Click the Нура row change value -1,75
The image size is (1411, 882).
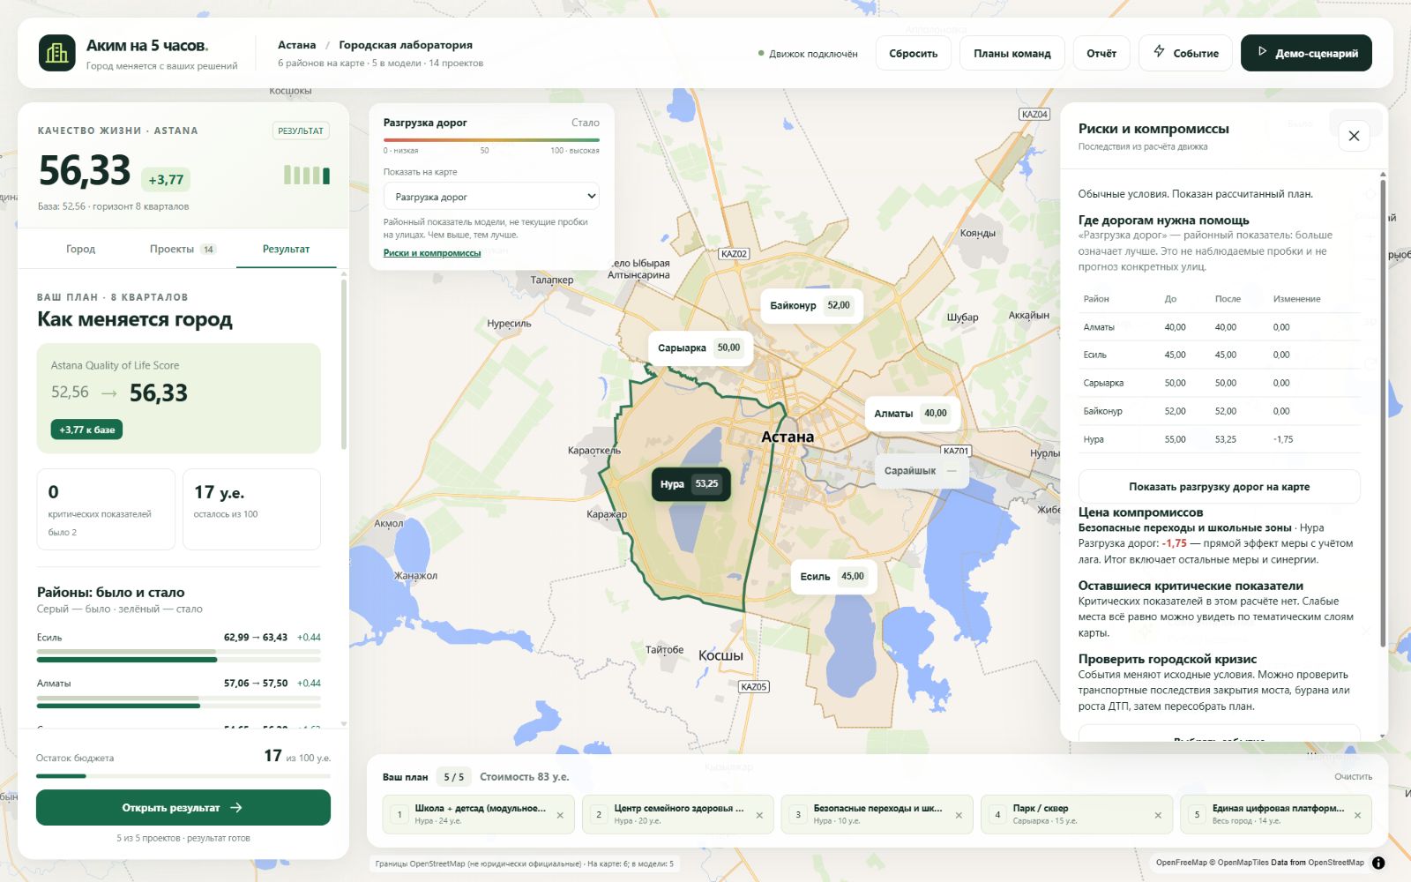pyautogui.click(x=1283, y=439)
